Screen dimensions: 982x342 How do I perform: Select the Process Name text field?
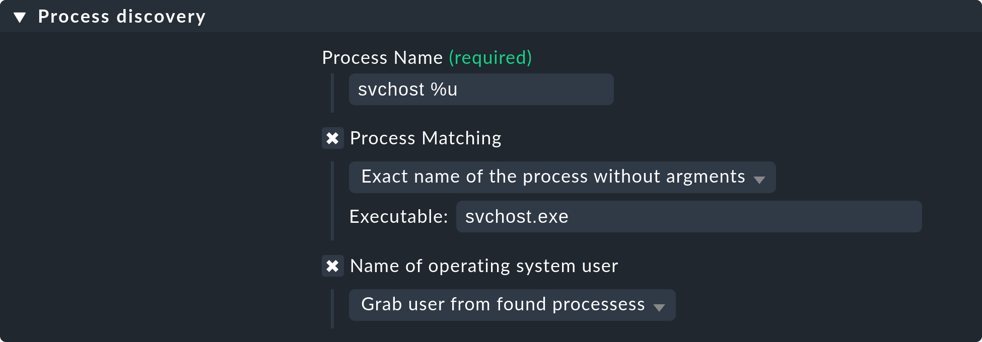(x=480, y=89)
